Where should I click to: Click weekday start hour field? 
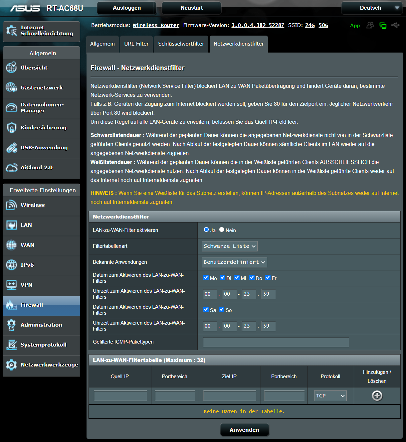(x=210, y=294)
